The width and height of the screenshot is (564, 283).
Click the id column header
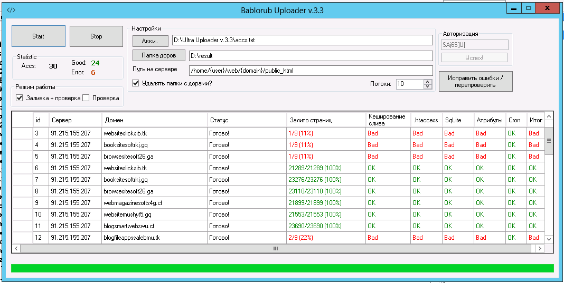point(41,120)
